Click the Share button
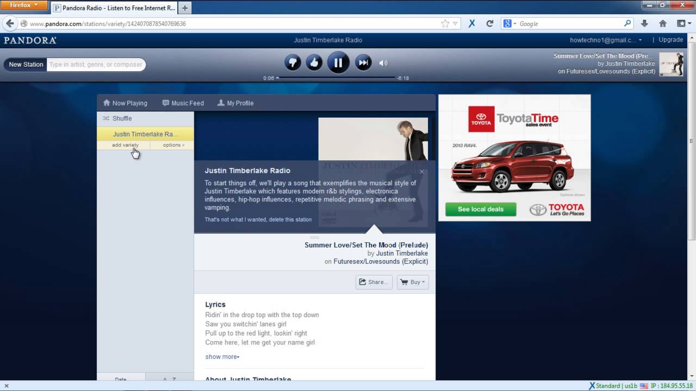Viewport: 696px width, 391px height. click(374, 282)
